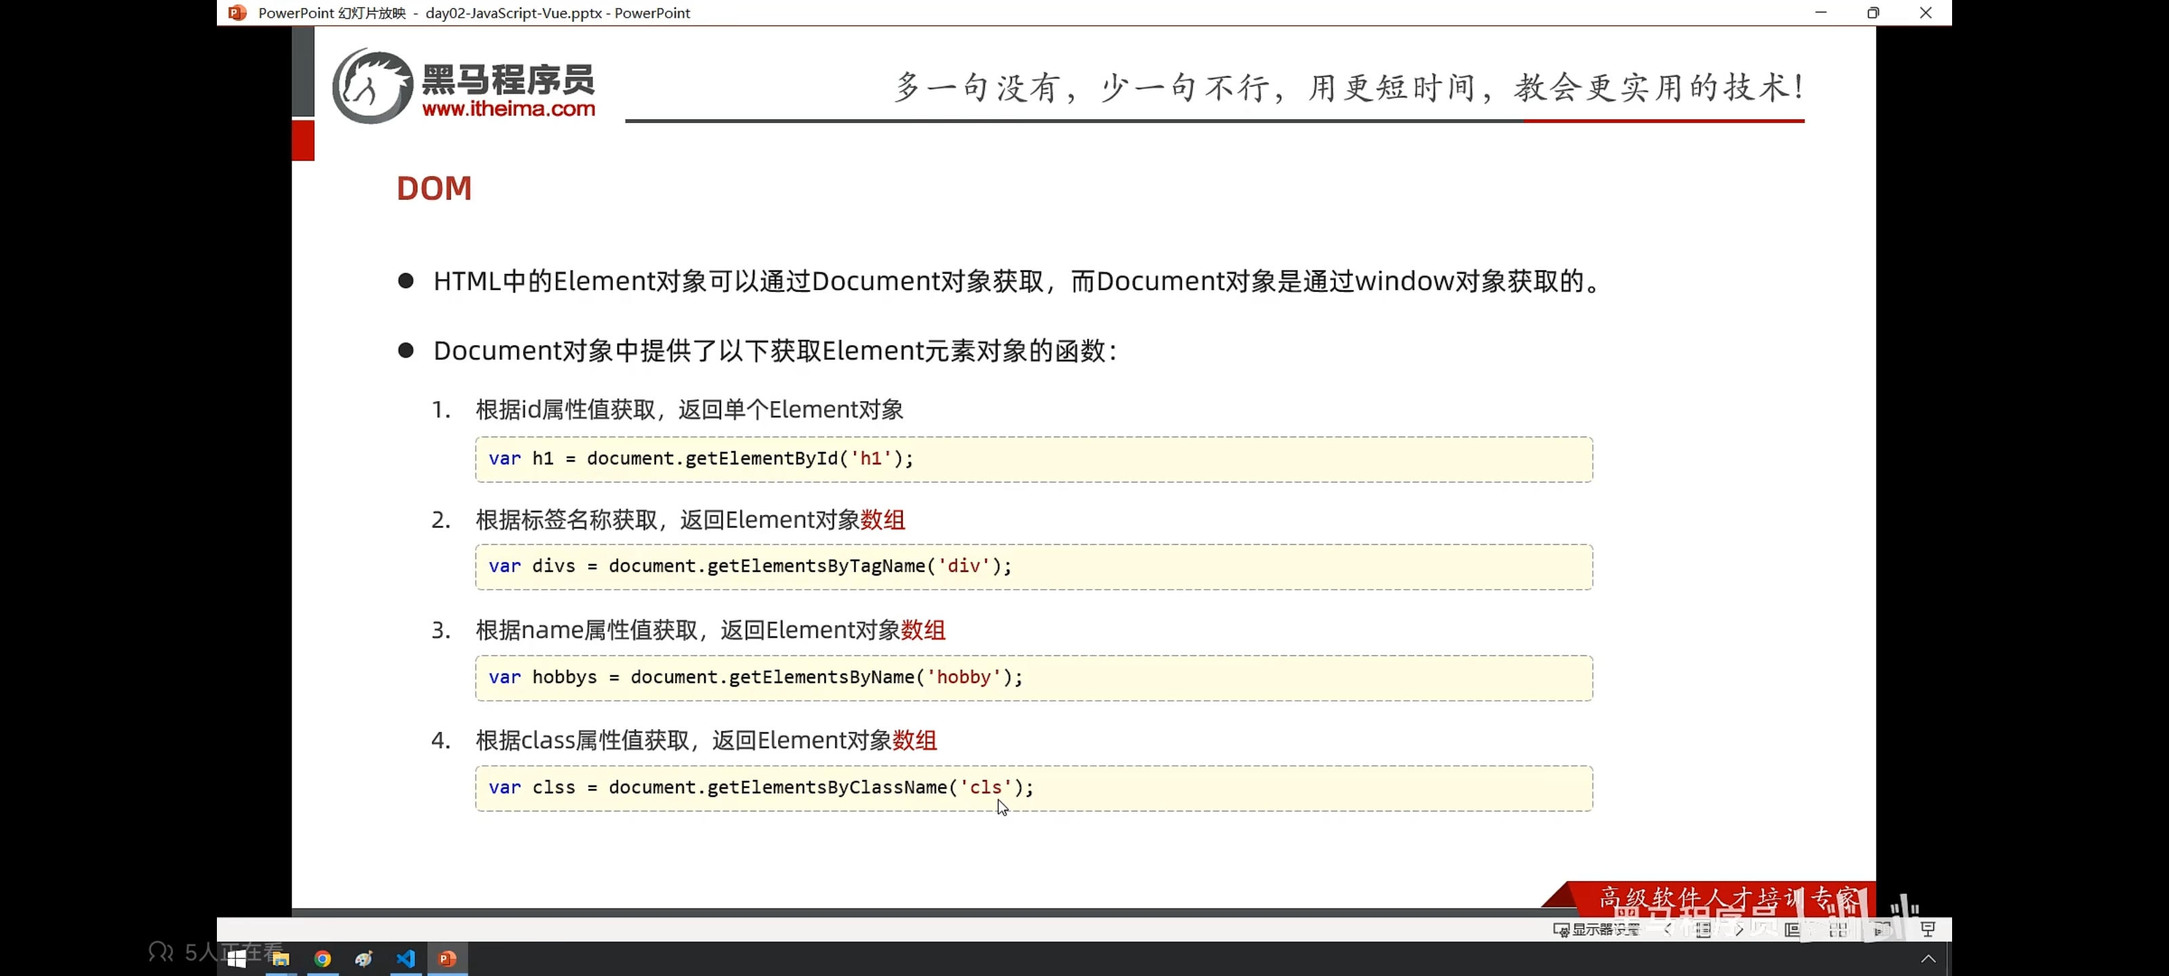Click the bullet starting 'Document对象中提供了'
The height and width of the screenshot is (976, 2169).
pos(776,351)
